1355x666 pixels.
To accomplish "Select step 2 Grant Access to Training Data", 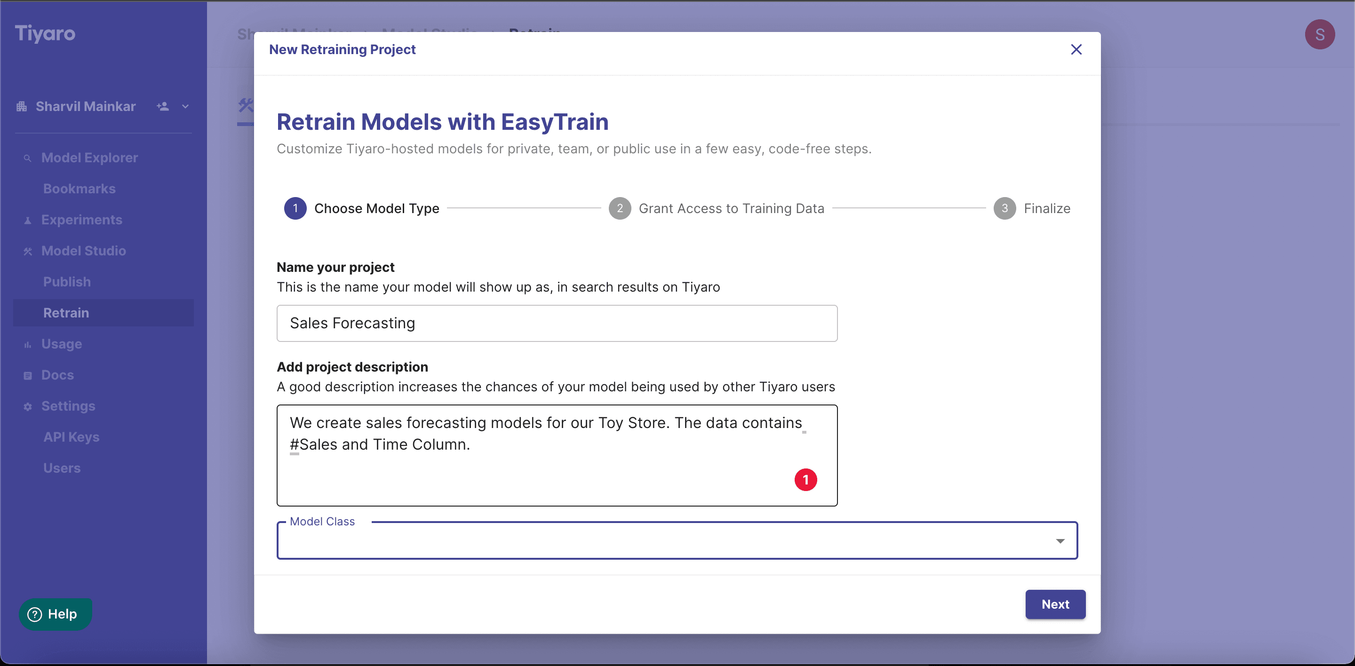I will point(717,209).
